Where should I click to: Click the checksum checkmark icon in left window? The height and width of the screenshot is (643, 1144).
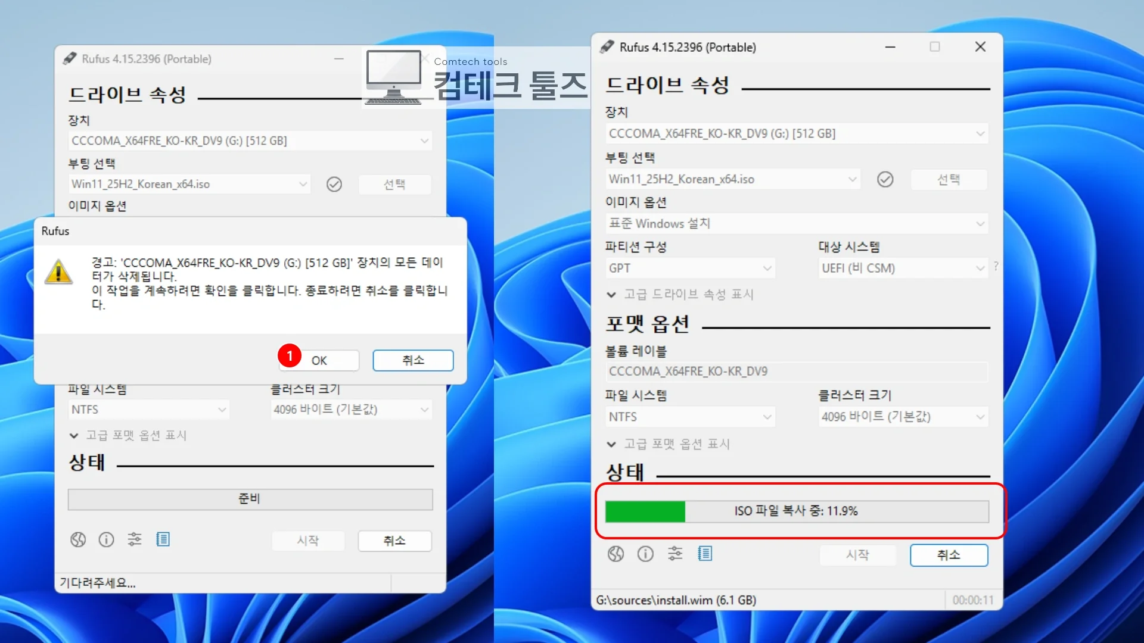point(334,185)
